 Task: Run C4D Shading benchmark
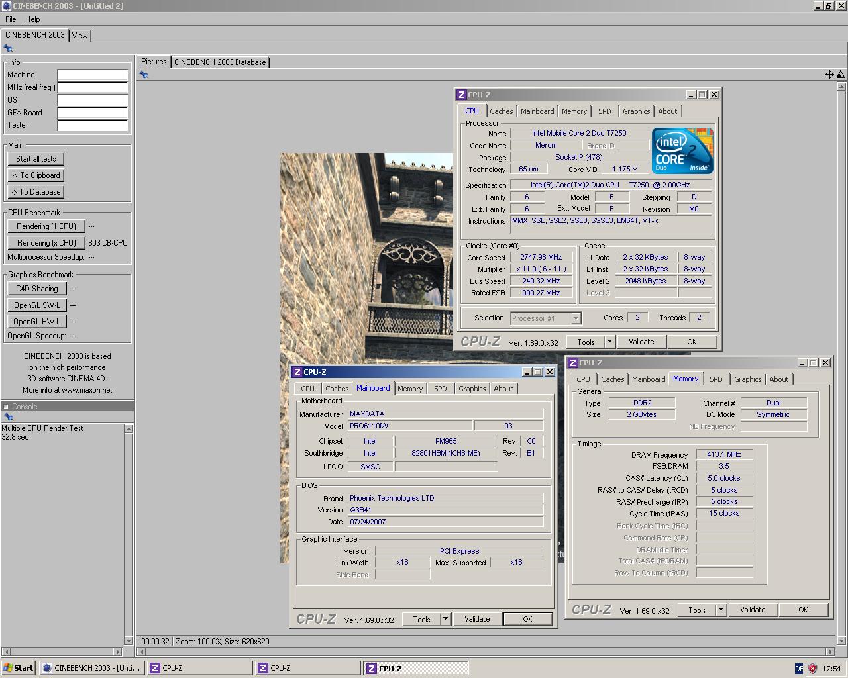[37, 289]
